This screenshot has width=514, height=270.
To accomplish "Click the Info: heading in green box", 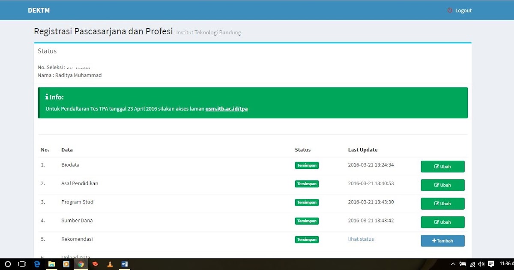I will [54, 97].
